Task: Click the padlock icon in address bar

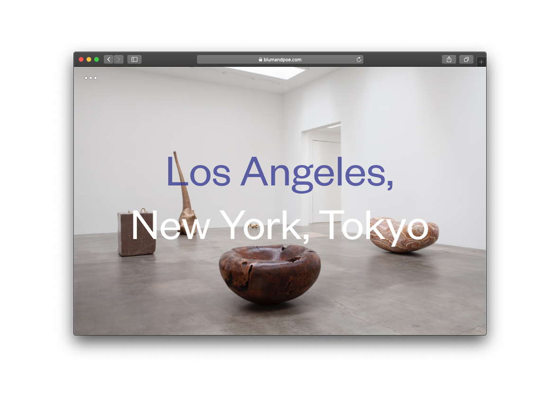Action: pyautogui.click(x=260, y=60)
